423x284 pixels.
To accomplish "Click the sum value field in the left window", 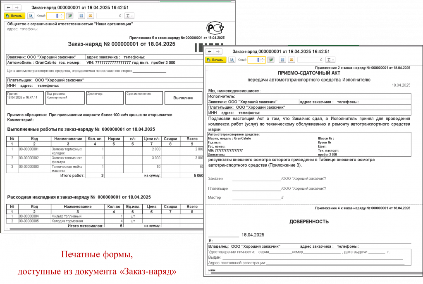I will tap(109, 16).
